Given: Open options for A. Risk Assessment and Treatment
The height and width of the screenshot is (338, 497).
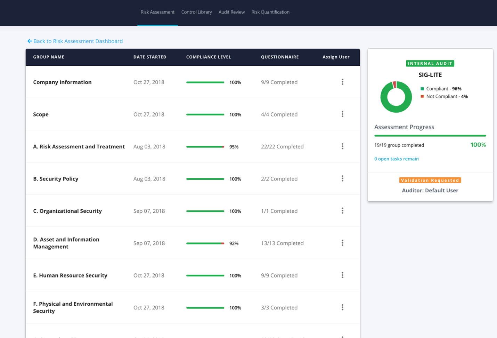Looking at the screenshot, I should [342, 146].
